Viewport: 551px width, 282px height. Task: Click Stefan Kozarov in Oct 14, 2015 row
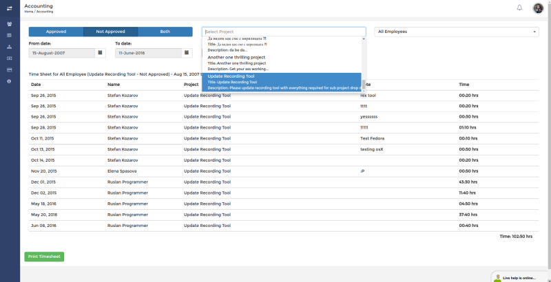coord(123,160)
